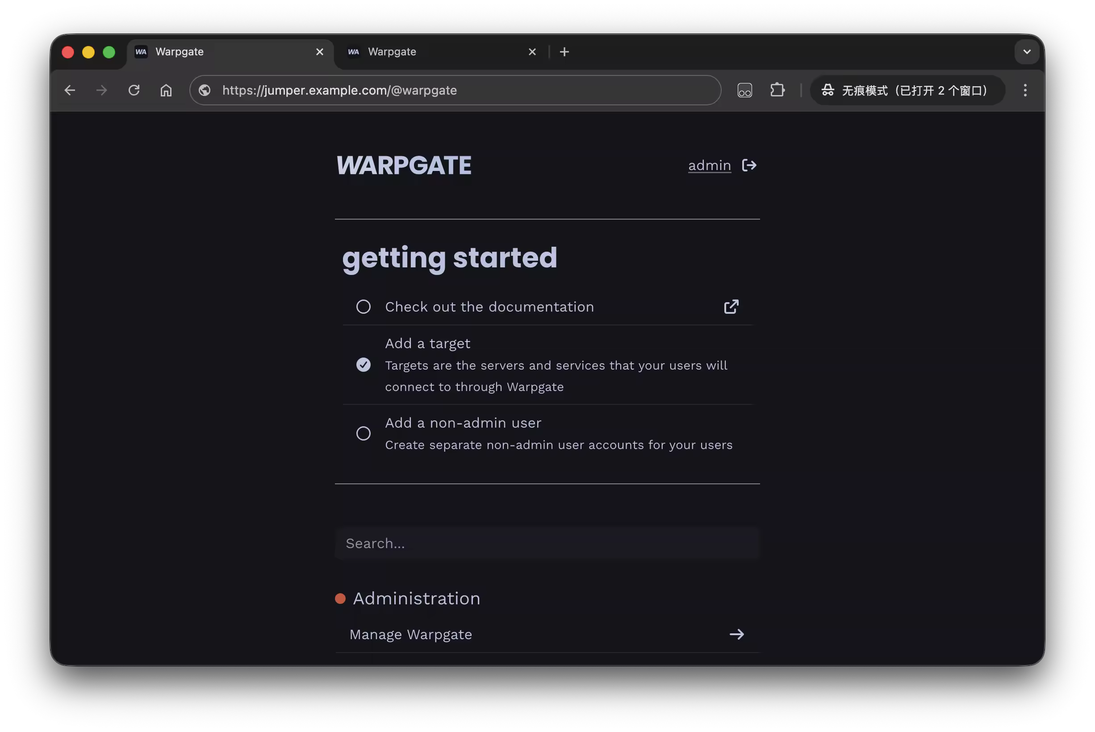The width and height of the screenshot is (1095, 732).
Task: Open the browser three-dot menu
Action: [x=1024, y=90]
